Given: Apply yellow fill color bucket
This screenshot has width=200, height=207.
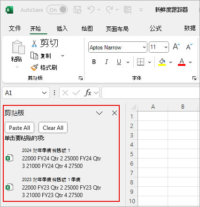Looking at the screenshot, I should [162, 62].
